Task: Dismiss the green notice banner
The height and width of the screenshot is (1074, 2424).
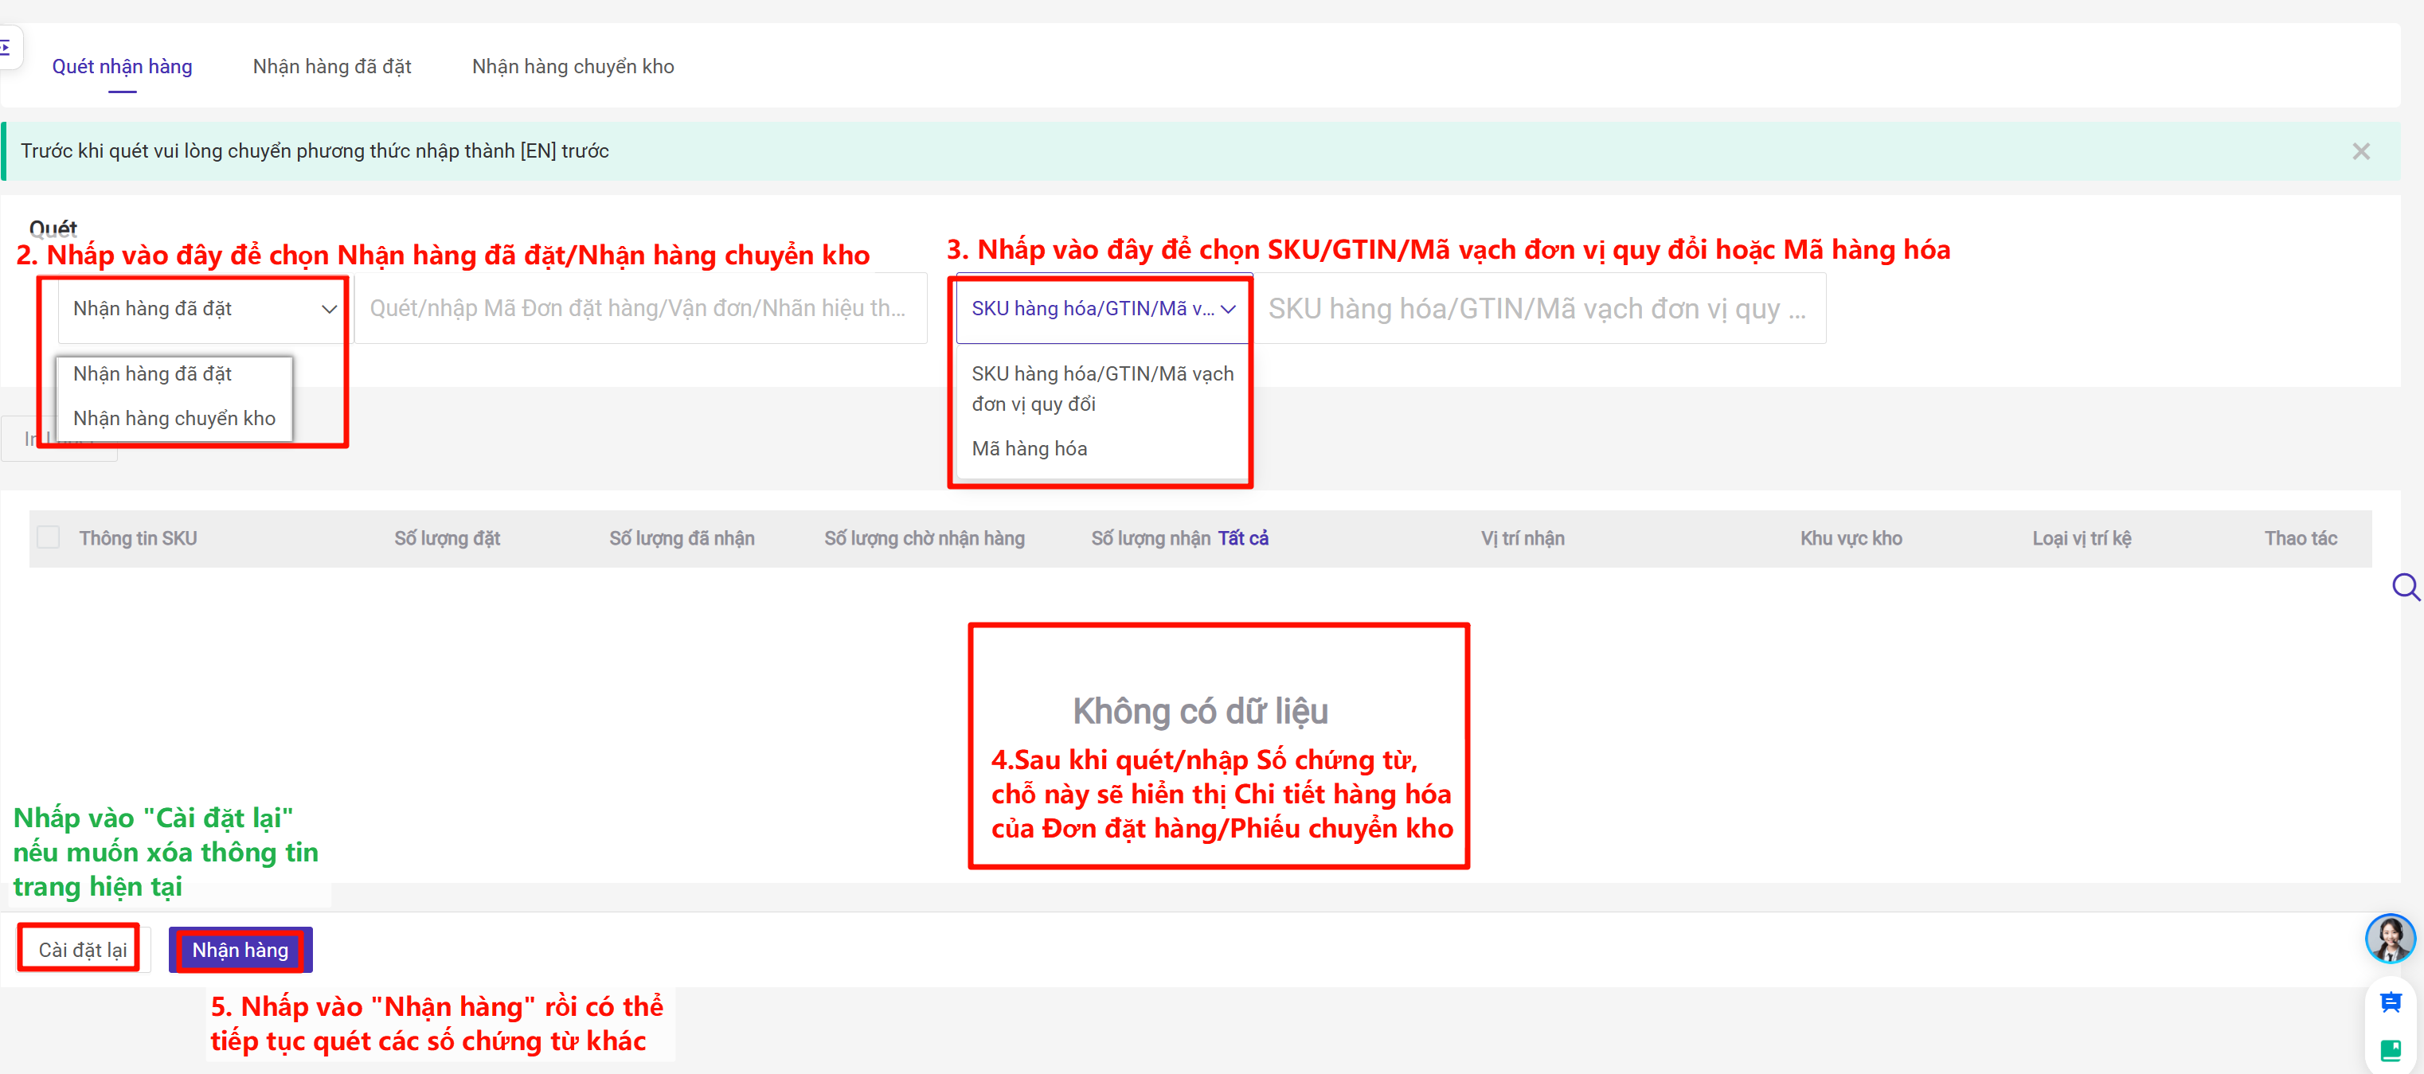Action: 2360,151
